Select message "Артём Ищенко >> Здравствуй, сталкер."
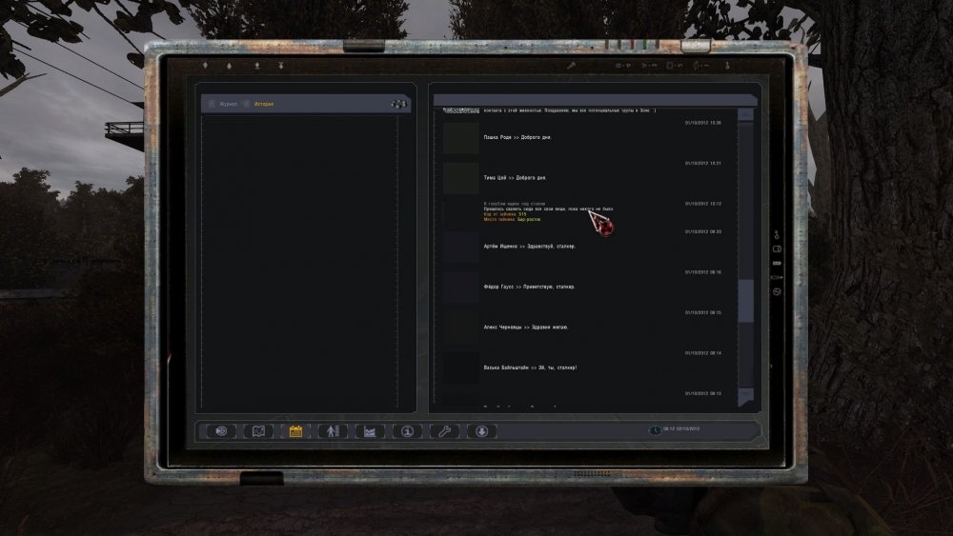The image size is (953, 536). (529, 247)
